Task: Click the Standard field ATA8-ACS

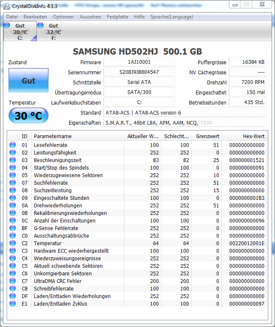Action: (185, 112)
